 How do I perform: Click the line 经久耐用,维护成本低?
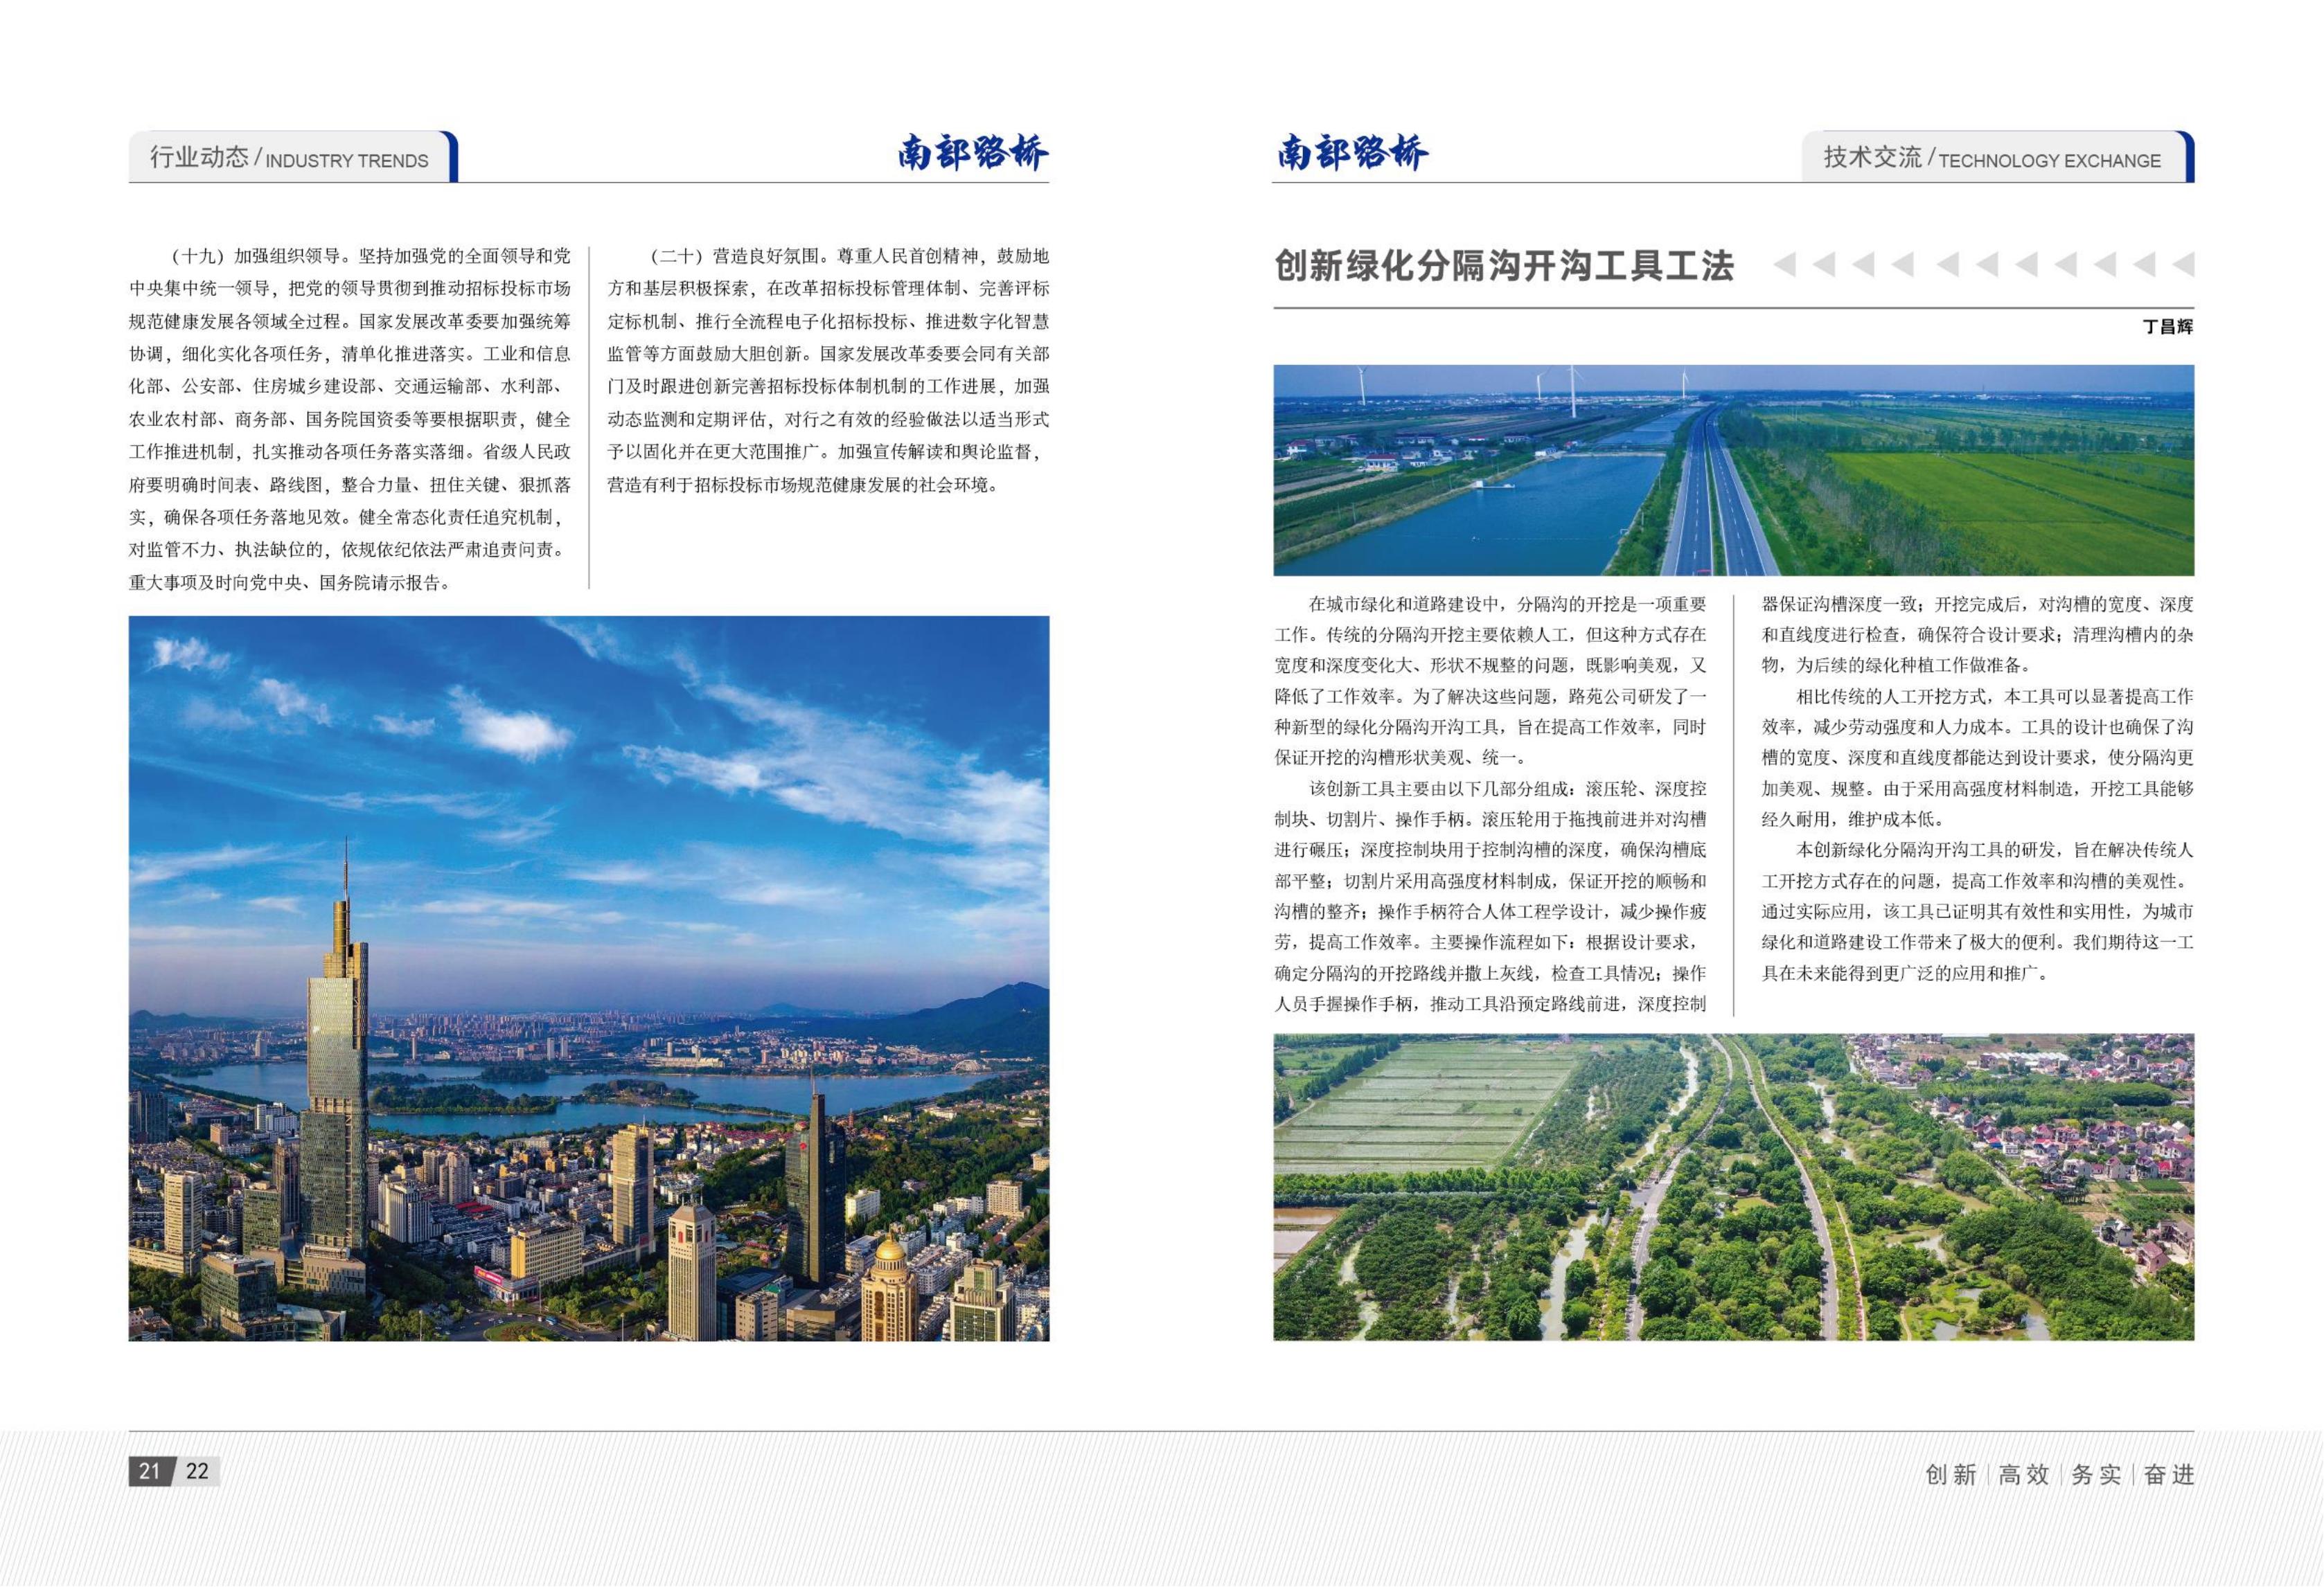[x=1854, y=820]
